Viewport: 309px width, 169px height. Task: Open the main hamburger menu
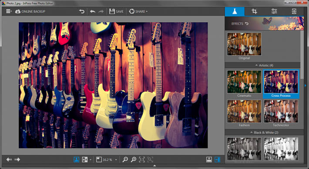[x=9, y=11]
